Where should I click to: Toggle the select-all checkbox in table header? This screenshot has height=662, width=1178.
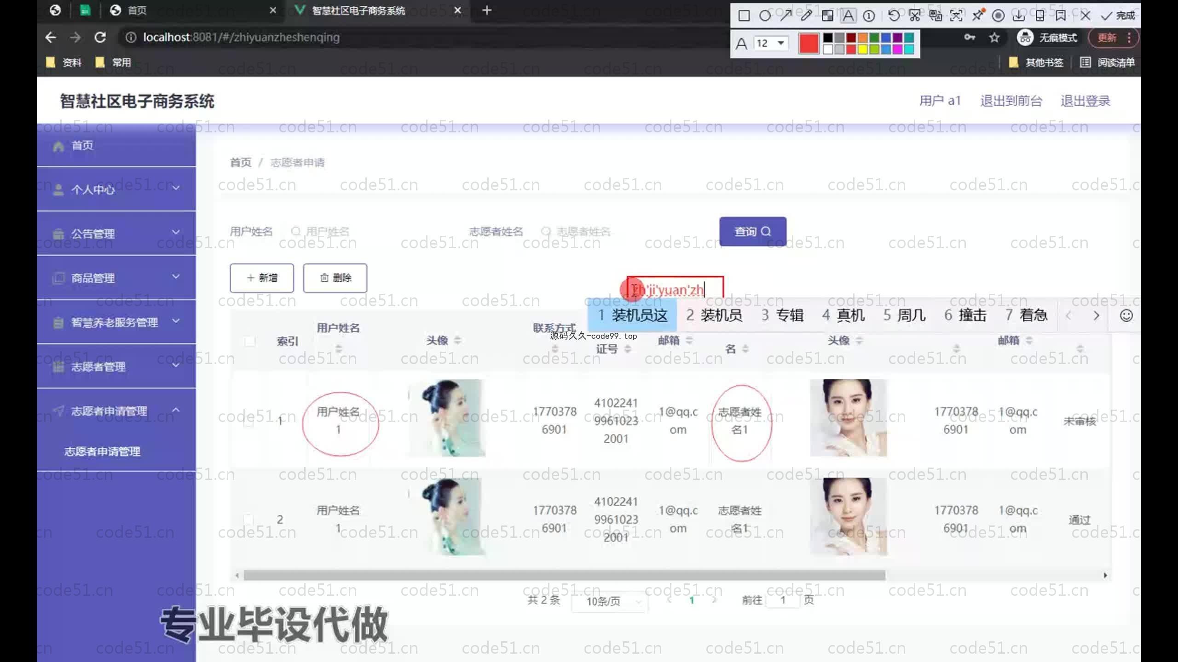250,341
